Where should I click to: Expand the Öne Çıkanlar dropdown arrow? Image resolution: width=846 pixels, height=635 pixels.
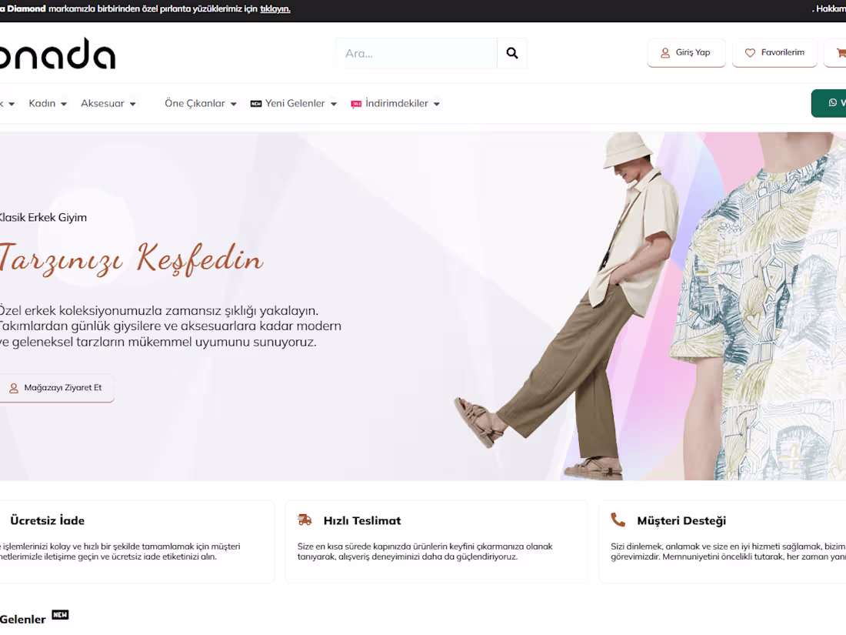click(x=234, y=104)
